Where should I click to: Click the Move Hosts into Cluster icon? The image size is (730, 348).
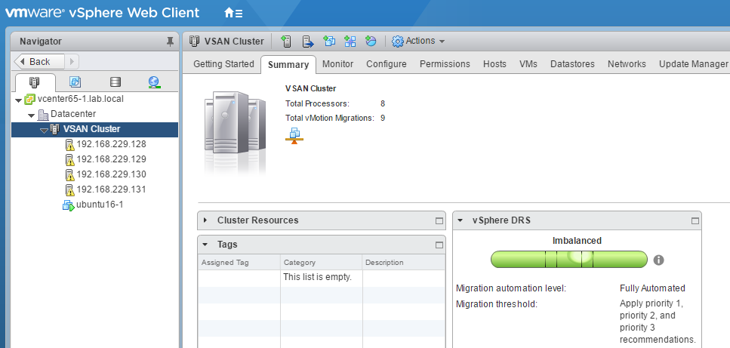coord(308,42)
